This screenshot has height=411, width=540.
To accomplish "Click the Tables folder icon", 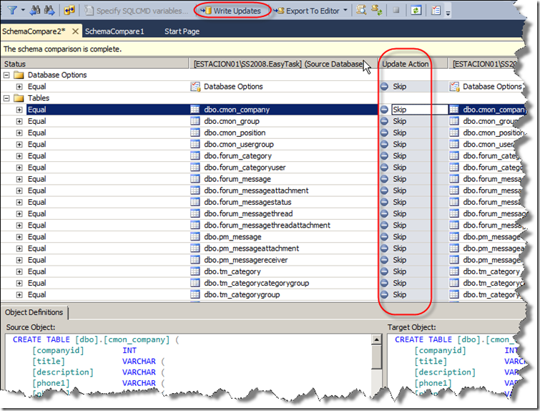I will [19, 98].
